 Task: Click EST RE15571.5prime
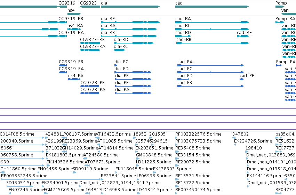click(x=193, y=176)
